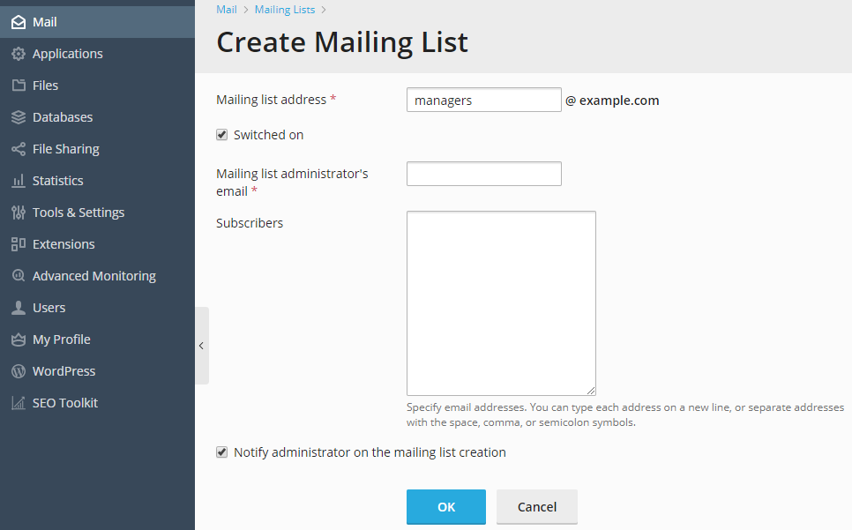Screen dimensions: 852x530
Task: Click the Mail breadcrumb link
Action: coord(227,10)
